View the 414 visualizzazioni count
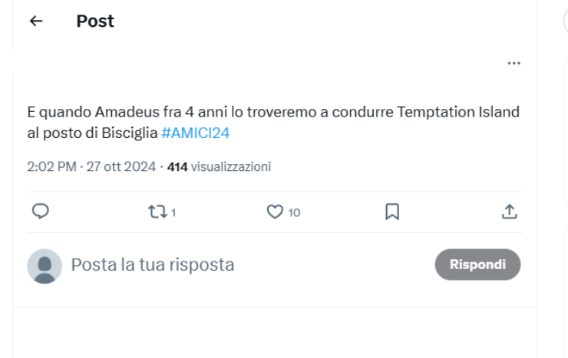This screenshot has height=358, width=568. [x=219, y=166]
